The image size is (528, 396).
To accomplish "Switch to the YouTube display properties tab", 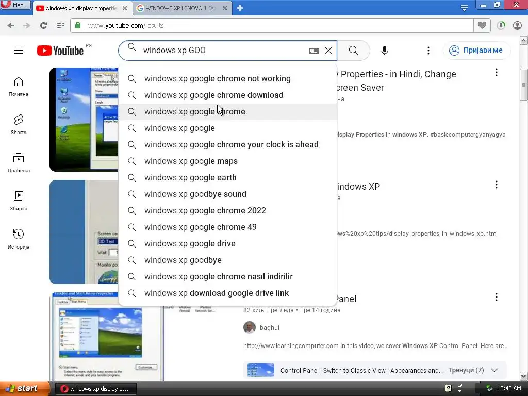I will (x=81, y=8).
